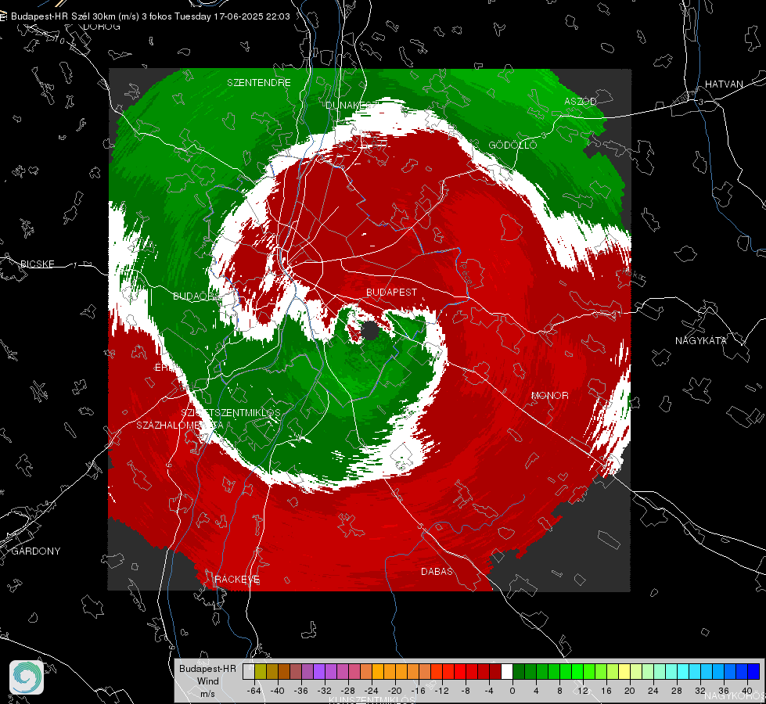The width and height of the screenshot is (766, 704).
Task: Click the SZIGETSZENTMIKLOS map label
Action: coord(231,413)
